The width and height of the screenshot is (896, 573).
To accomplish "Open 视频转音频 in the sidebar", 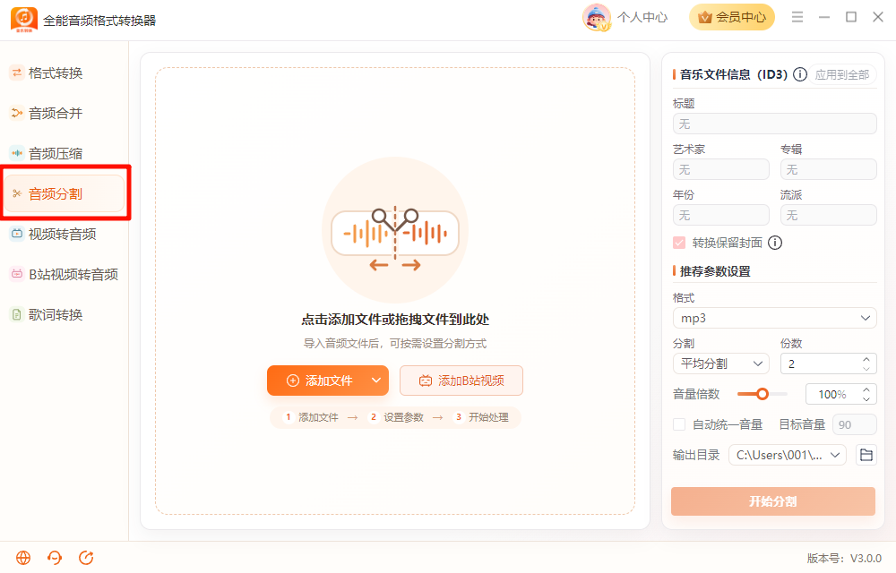I will click(x=62, y=234).
